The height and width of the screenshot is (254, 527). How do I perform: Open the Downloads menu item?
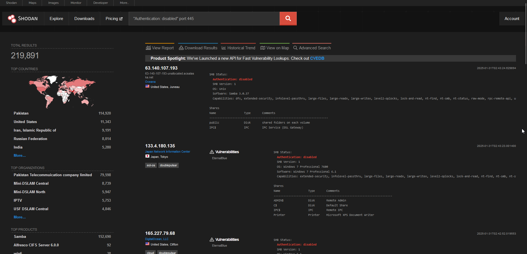pos(84,19)
